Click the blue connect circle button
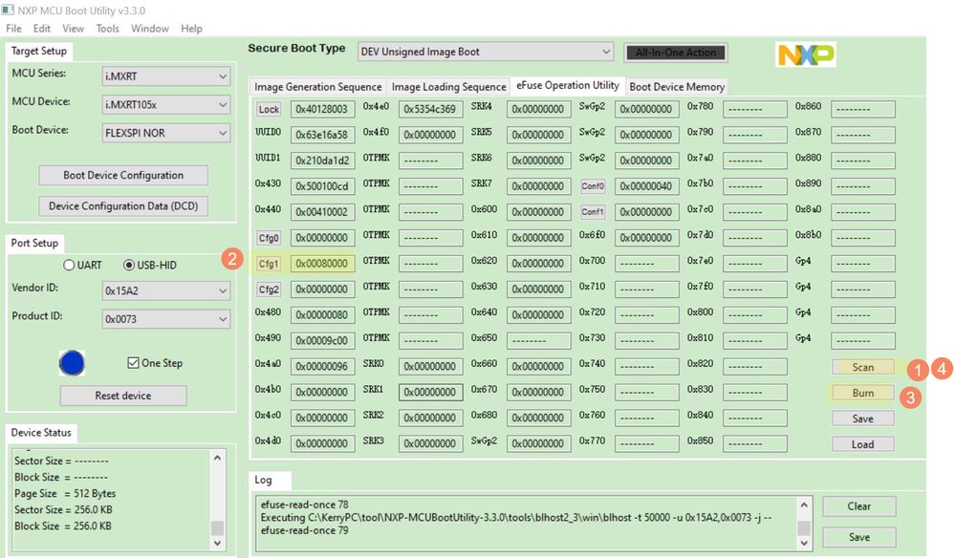Viewport: 955px width, 558px height. click(x=72, y=363)
